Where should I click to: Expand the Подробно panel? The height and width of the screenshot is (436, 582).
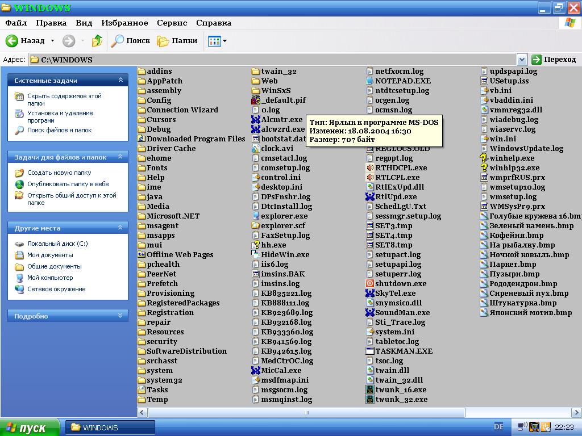click(120, 316)
